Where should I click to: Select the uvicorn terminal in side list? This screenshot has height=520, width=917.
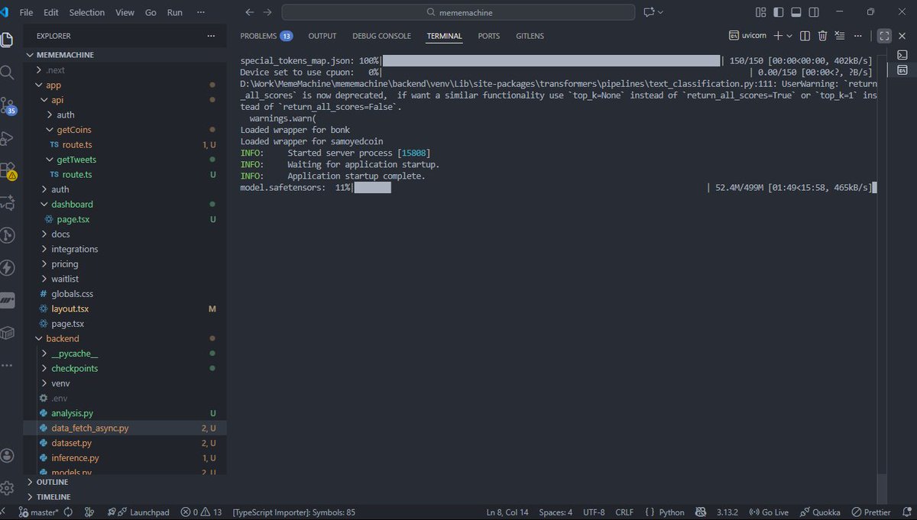pyautogui.click(x=902, y=69)
